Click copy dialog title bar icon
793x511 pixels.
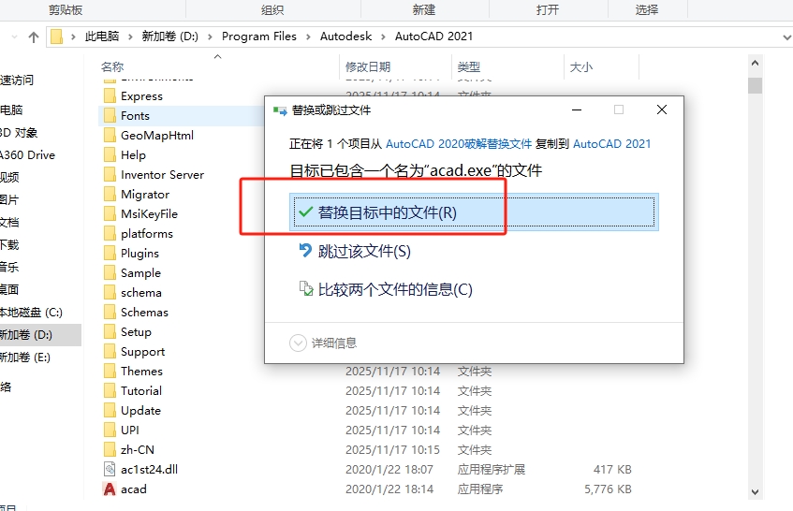tap(280, 110)
